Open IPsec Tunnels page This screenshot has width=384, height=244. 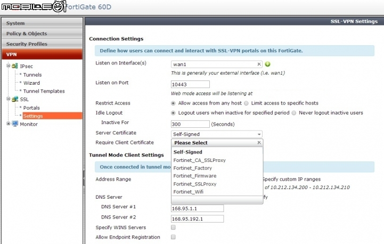coord(32,75)
